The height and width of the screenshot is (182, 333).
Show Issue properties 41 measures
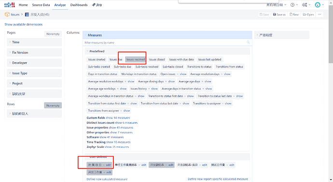pyautogui.click(x=121, y=128)
